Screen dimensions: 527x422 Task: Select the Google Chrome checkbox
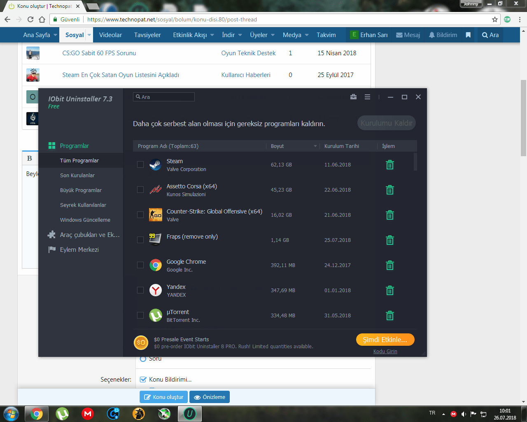click(140, 265)
